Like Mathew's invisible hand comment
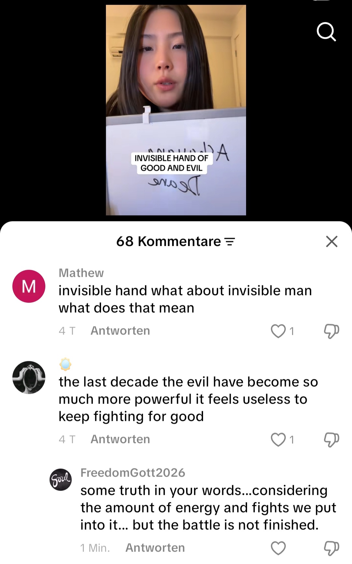Screen dimensions: 352x564 pyautogui.click(x=278, y=331)
